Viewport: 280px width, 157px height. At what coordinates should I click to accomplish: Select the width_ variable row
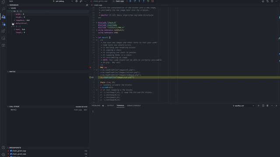tap(48, 14)
